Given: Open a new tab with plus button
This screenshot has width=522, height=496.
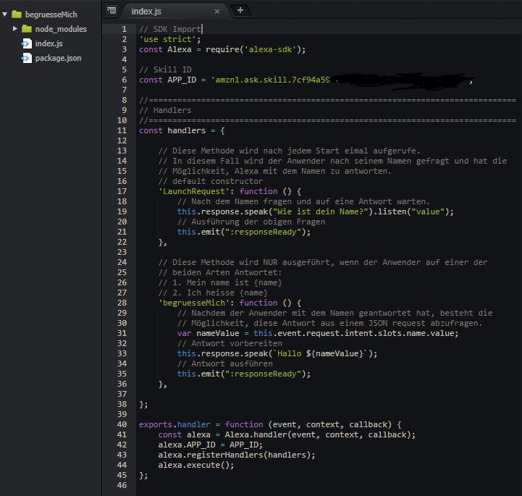Looking at the screenshot, I should [240, 10].
